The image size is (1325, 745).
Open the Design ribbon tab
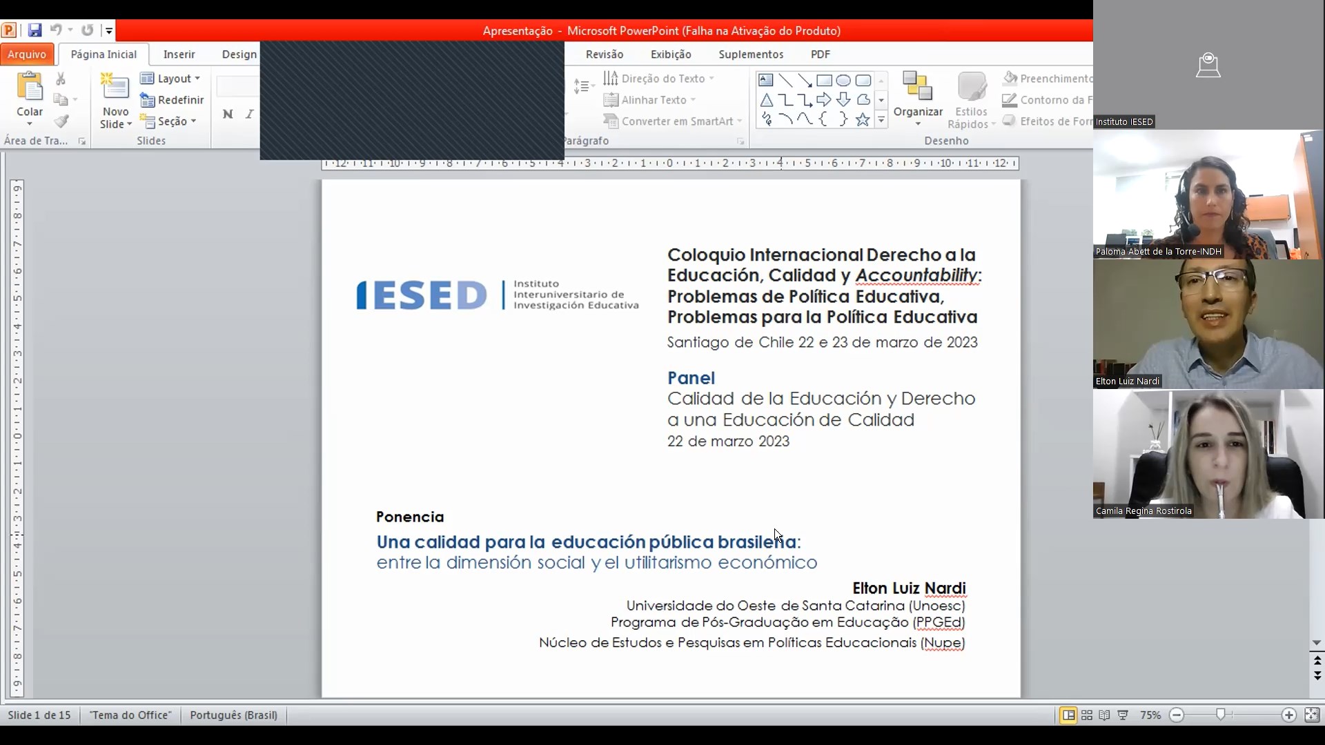tap(239, 54)
